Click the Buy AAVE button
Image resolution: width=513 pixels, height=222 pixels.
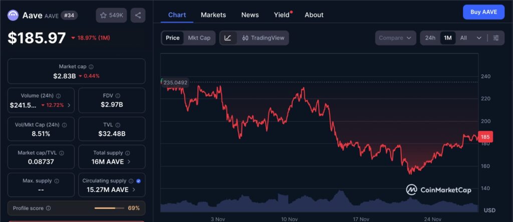(x=483, y=12)
